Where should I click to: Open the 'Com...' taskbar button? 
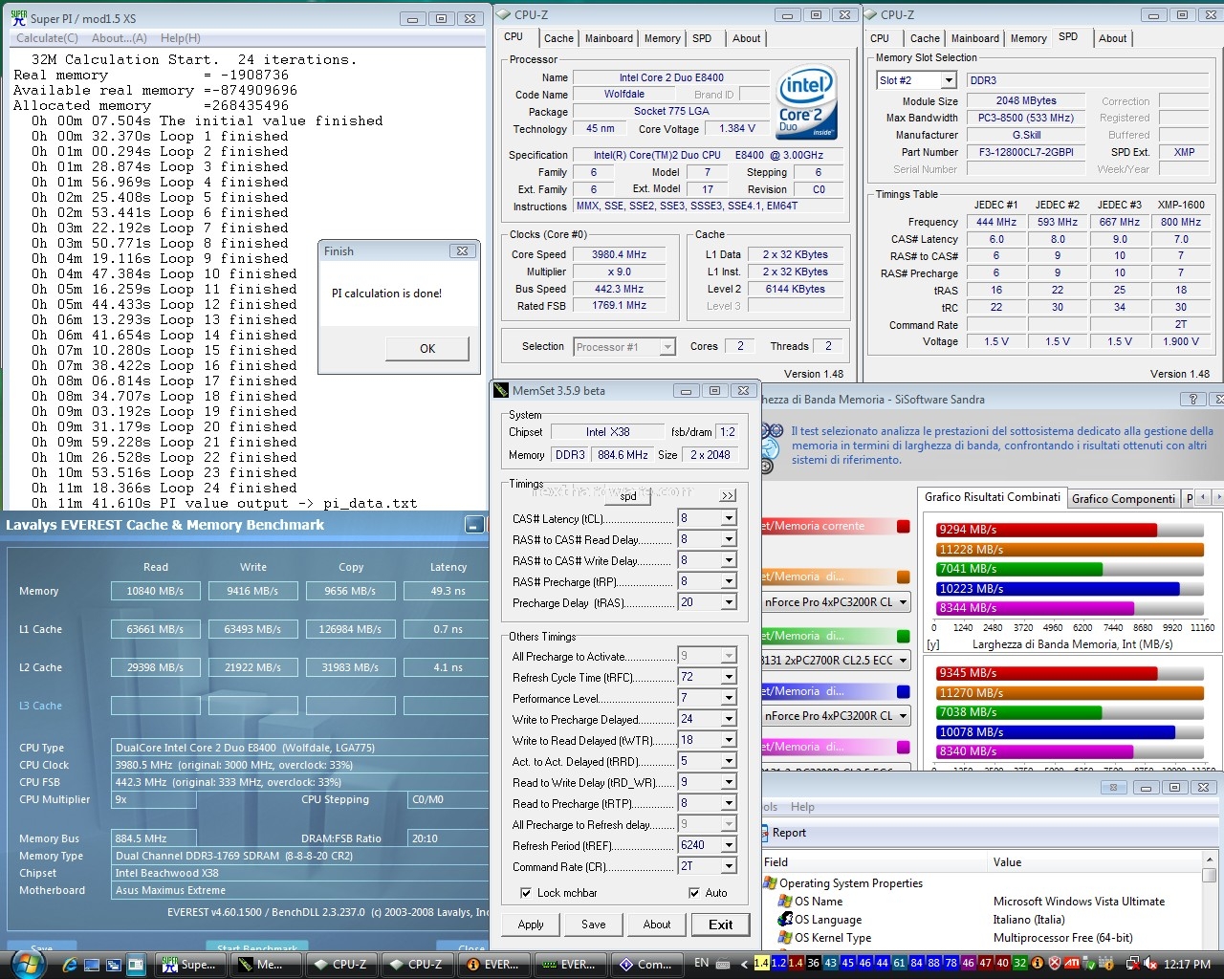[645, 964]
